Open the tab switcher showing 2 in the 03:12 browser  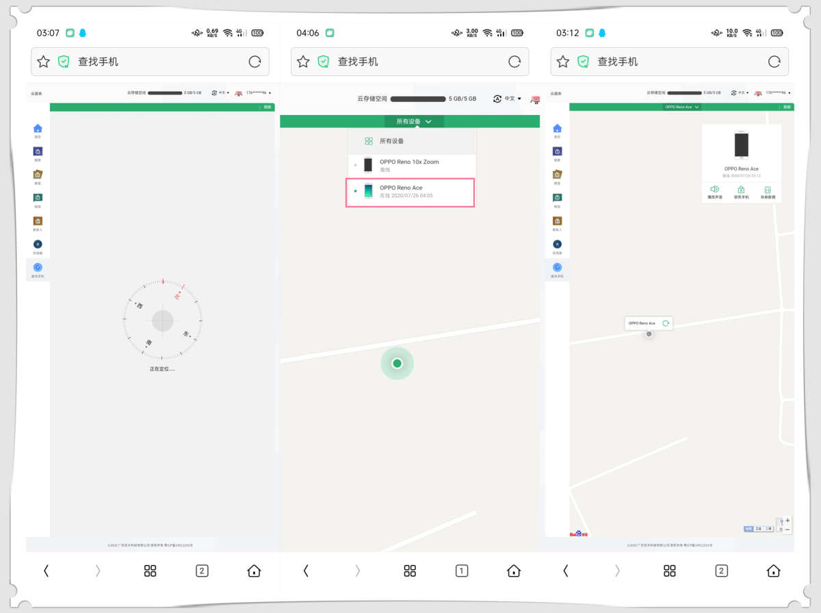tap(721, 571)
